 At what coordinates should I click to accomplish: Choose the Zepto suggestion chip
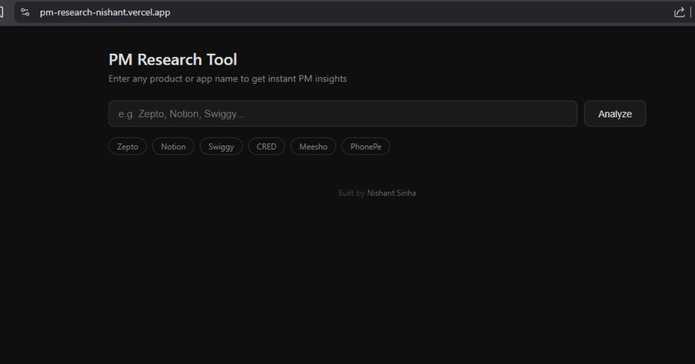click(127, 147)
